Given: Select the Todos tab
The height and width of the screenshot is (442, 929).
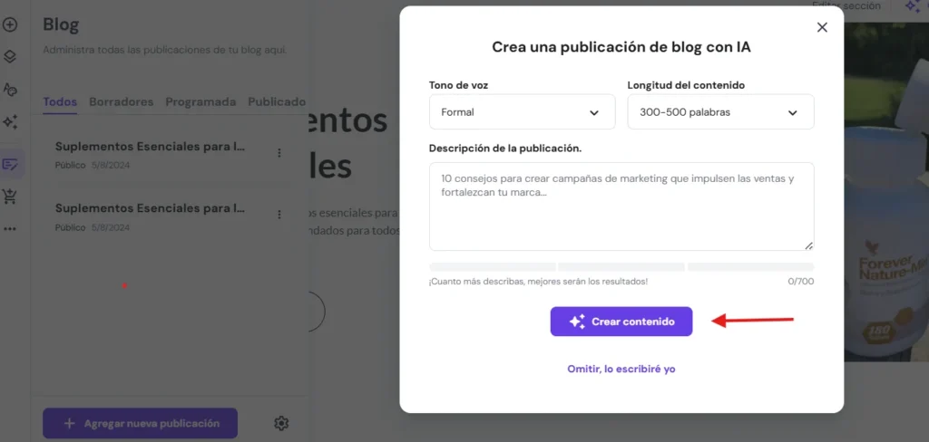Looking at the screenshot, I should (60, 102).
